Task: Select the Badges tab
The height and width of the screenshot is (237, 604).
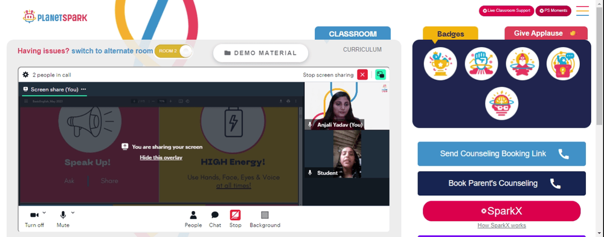Action: click(x=451, y=33)
